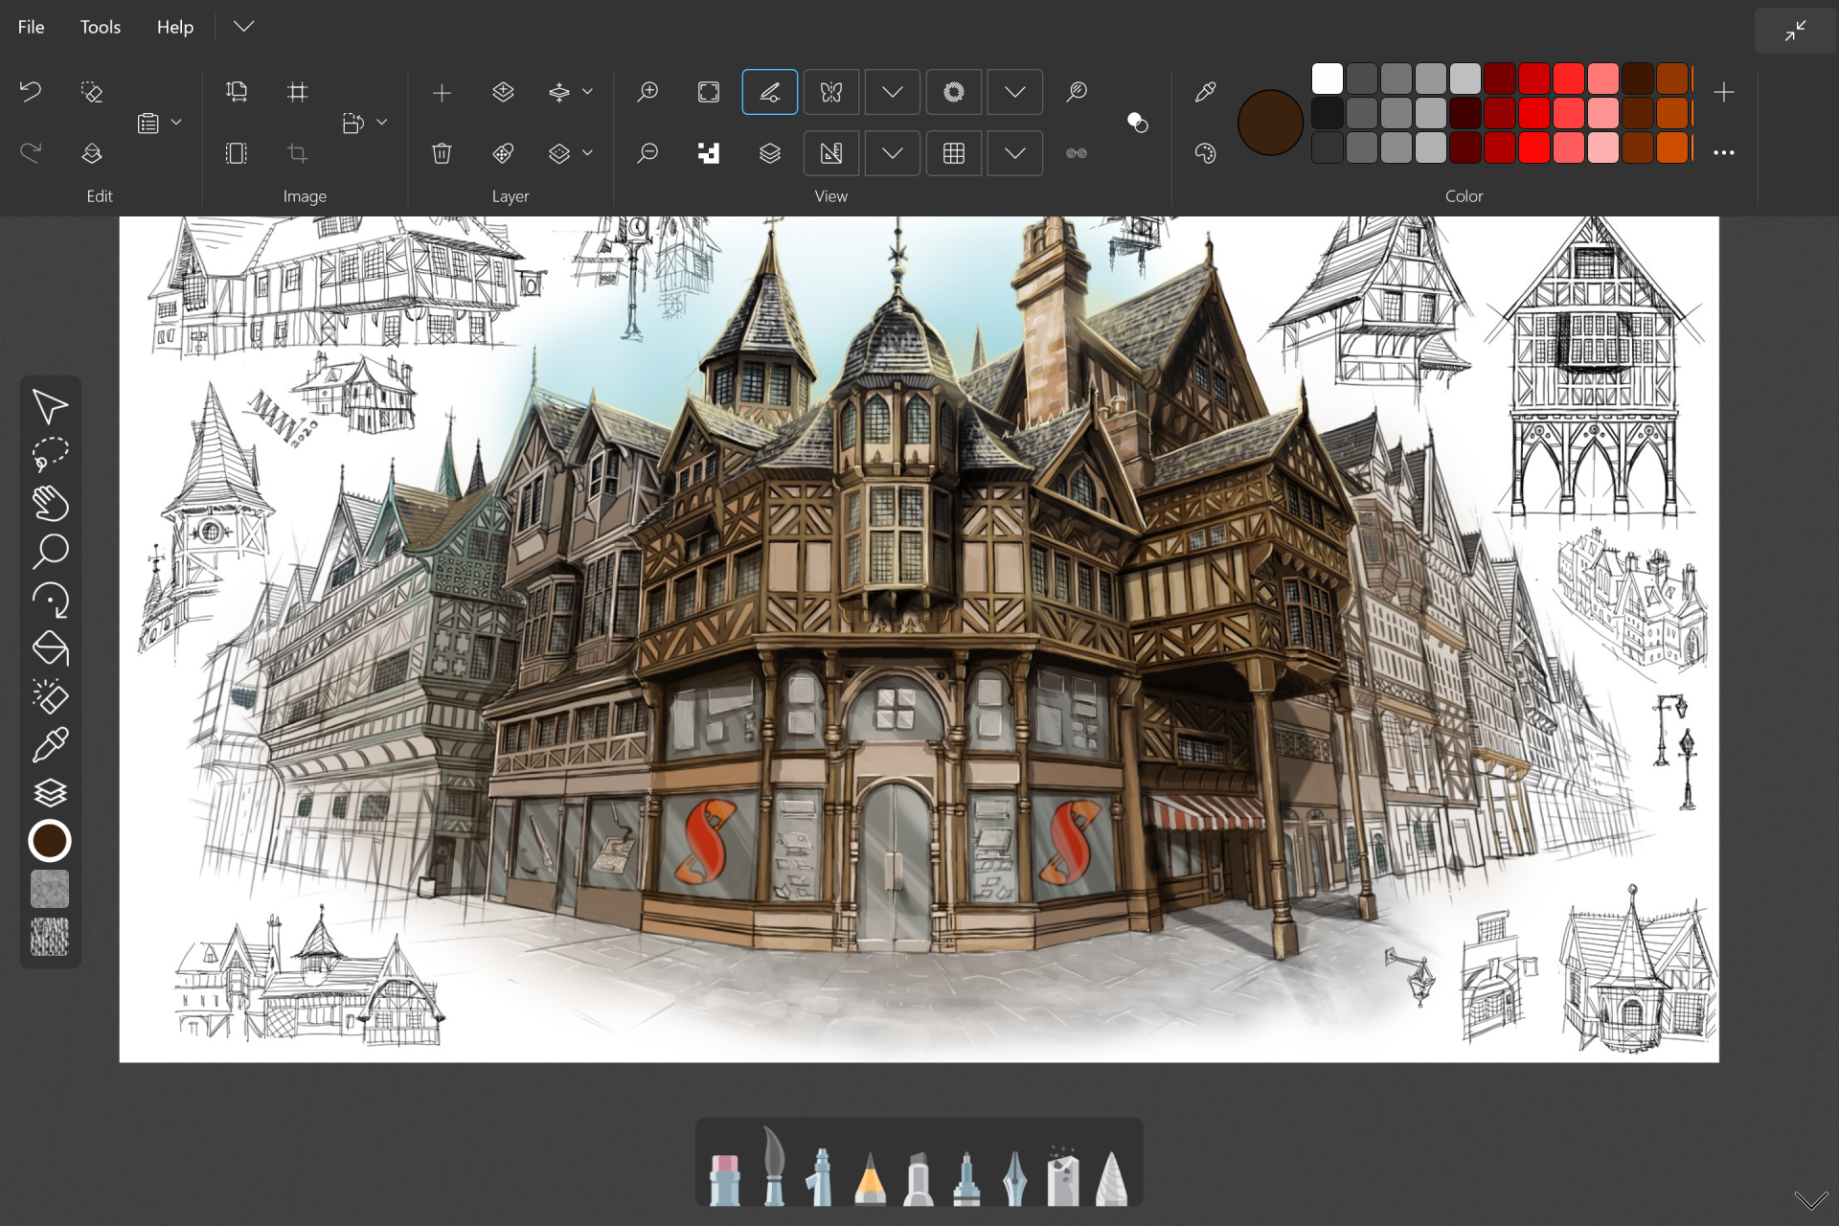Open the clipboard paste dropdown arrow

tap(176, 123)
